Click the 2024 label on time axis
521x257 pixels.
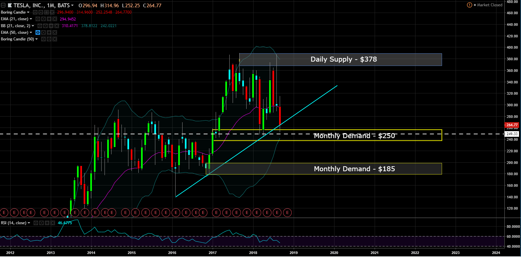(496, 253)
